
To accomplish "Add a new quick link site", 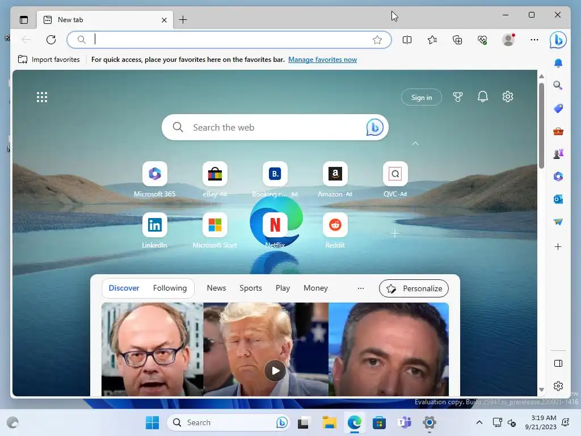I will click(x=395, y=233).
